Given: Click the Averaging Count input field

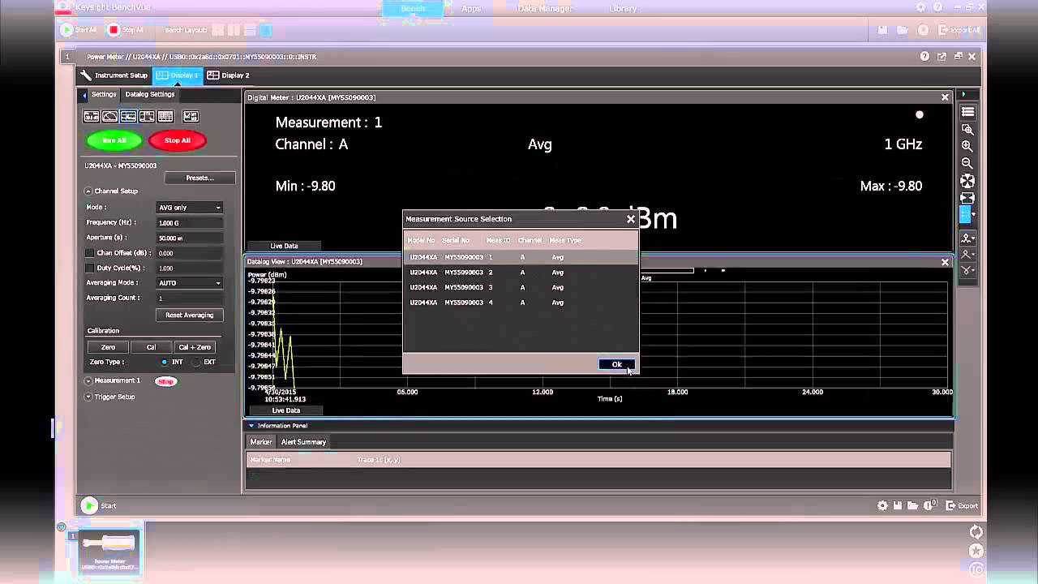Looking at the screenshot, I should [x=189, y=298].
